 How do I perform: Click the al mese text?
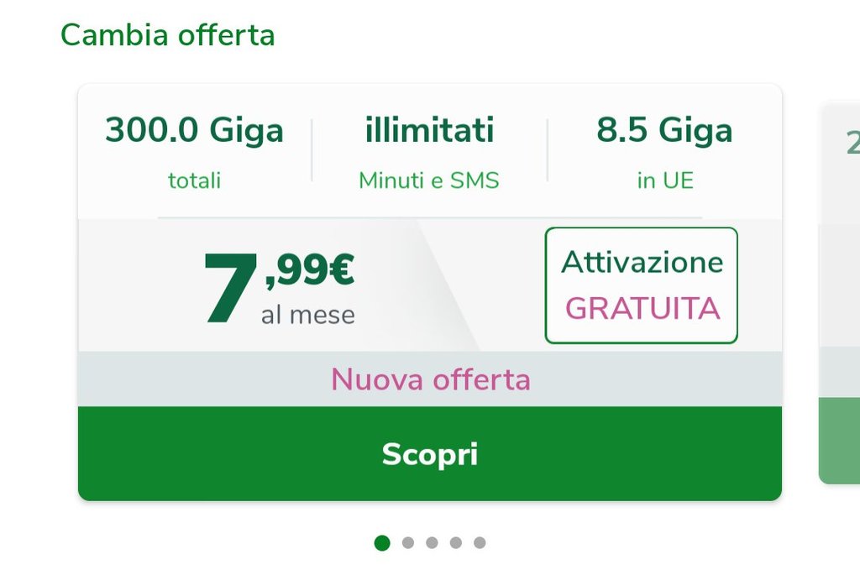(307, 316)
